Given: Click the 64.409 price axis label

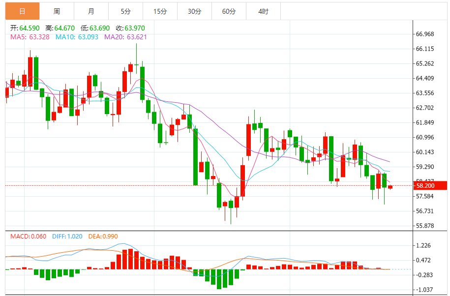Looking at the screenshot, I should [425, 78].
